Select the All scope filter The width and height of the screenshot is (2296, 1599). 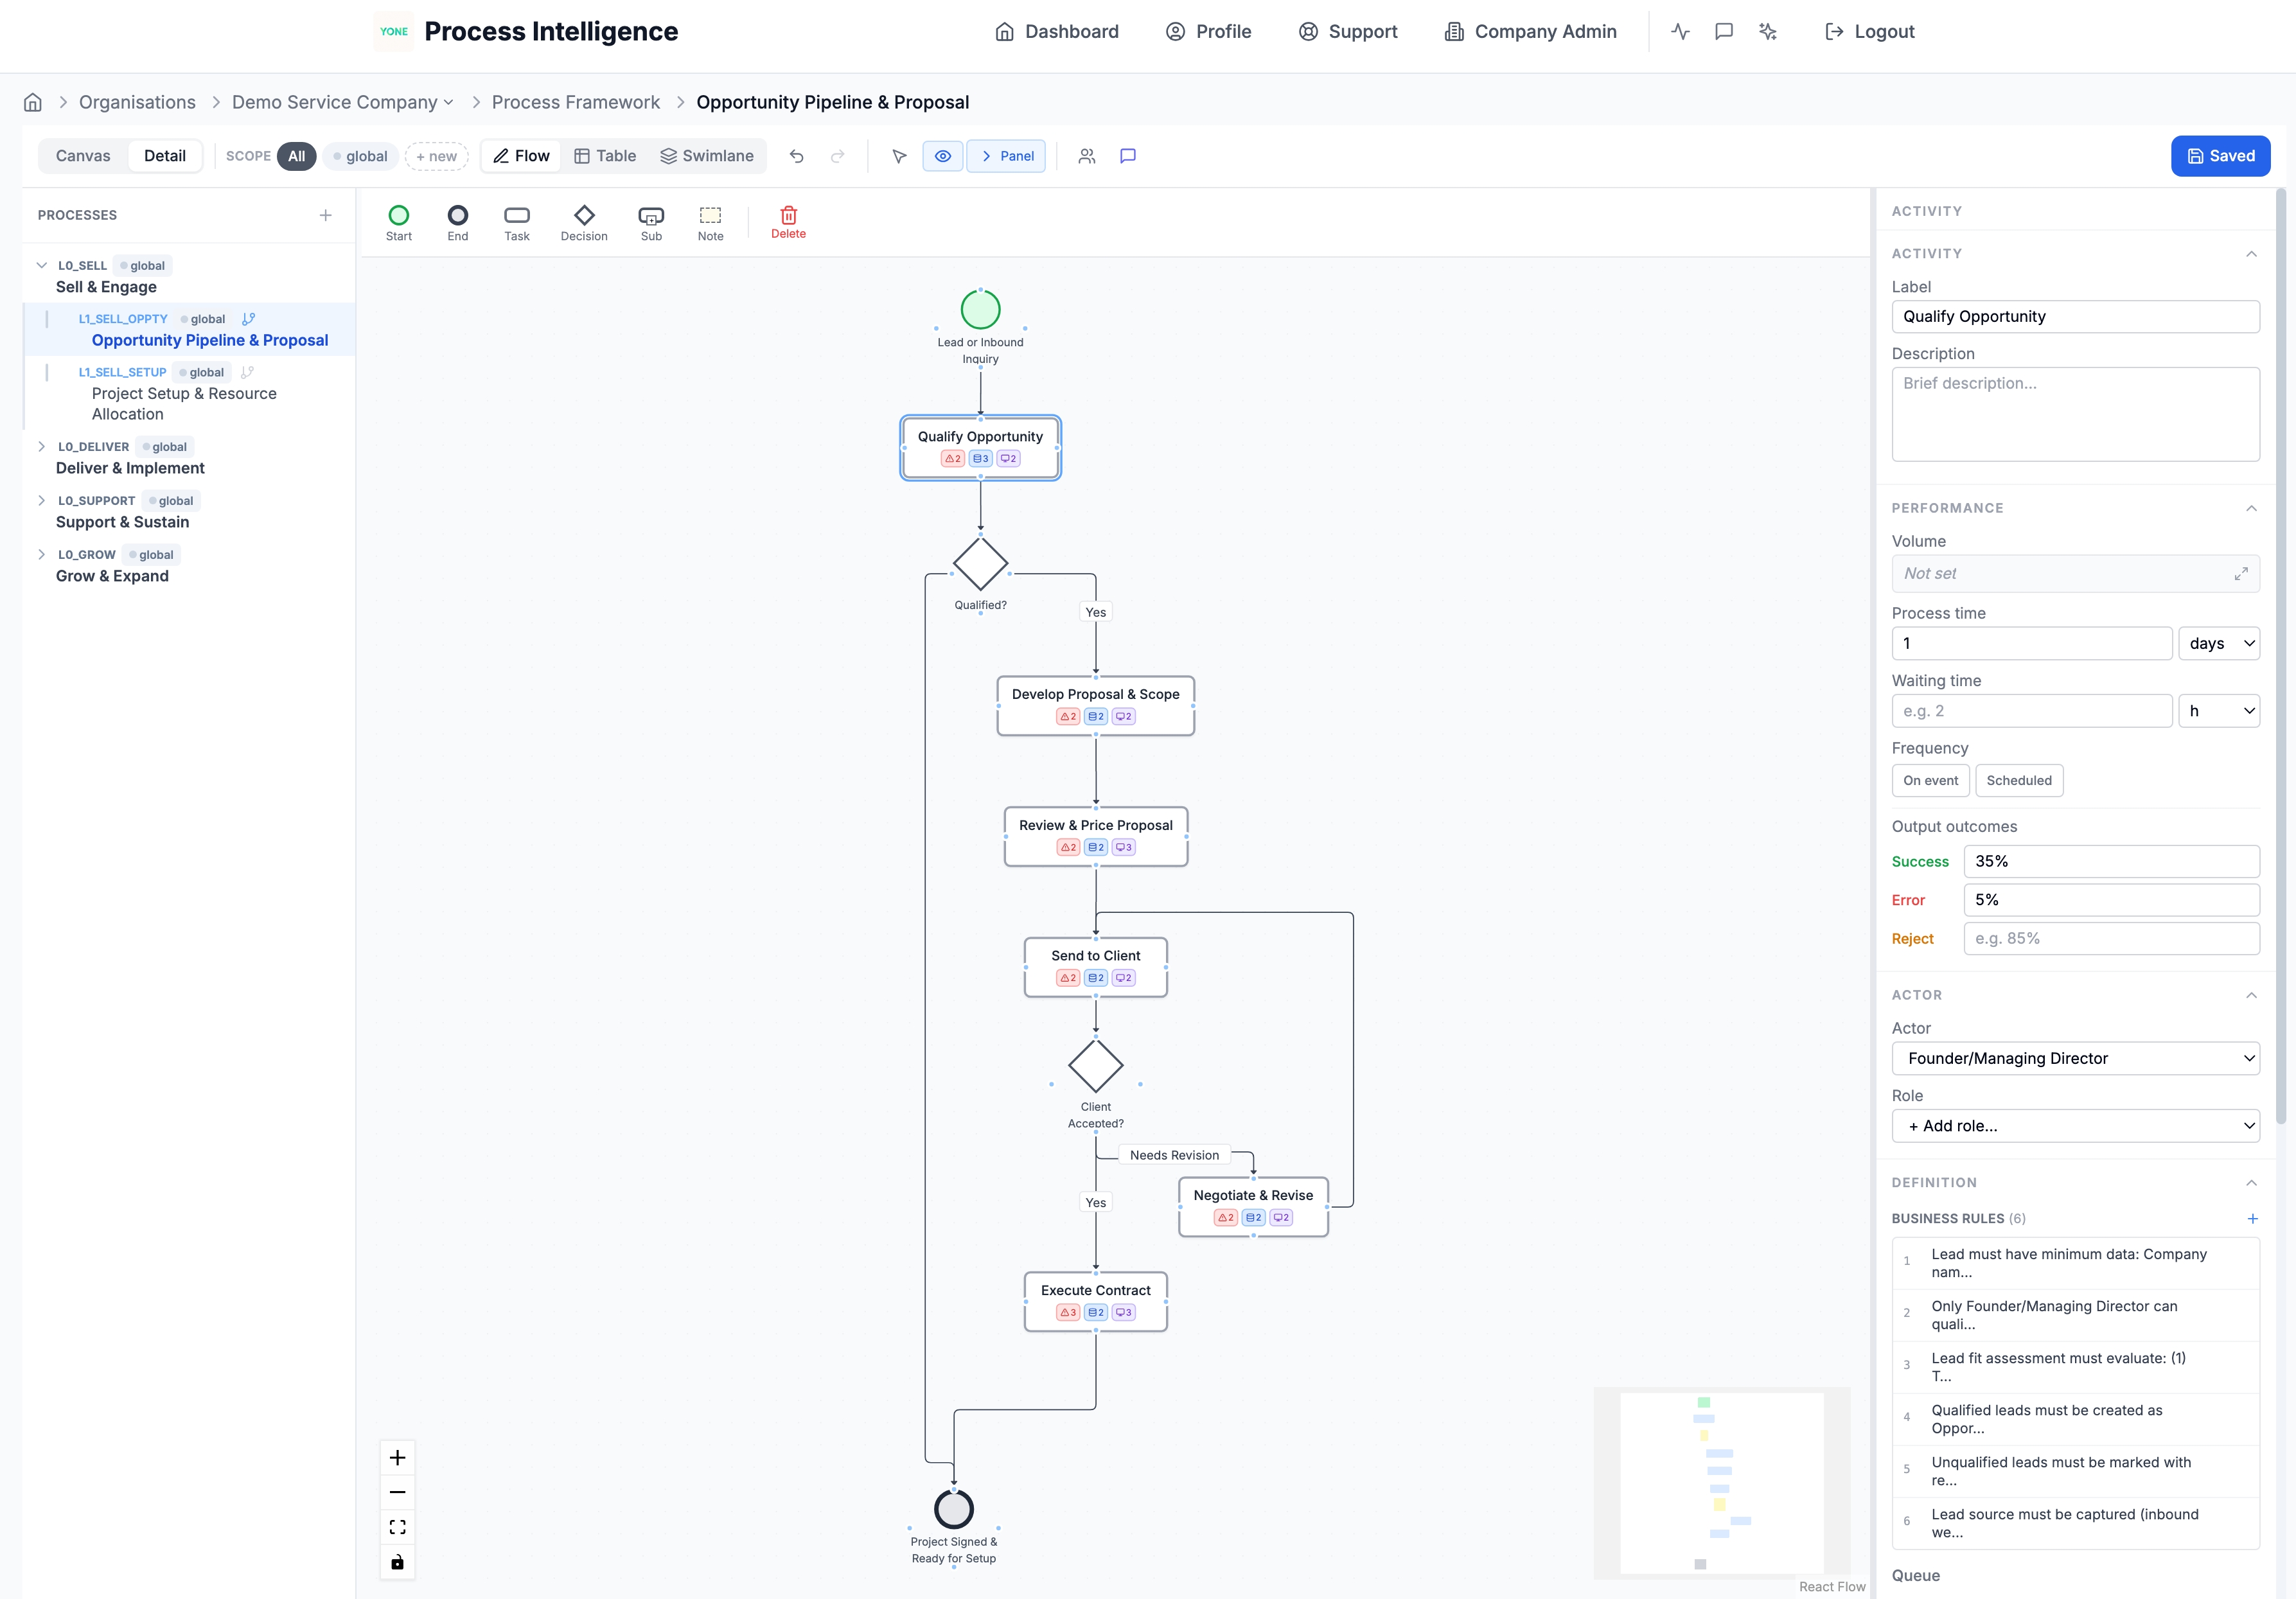click(297, 156)
